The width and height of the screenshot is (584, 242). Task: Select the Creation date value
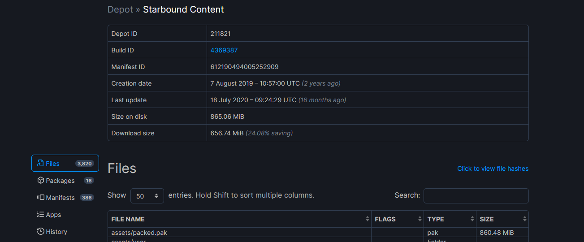click(275, 83)
